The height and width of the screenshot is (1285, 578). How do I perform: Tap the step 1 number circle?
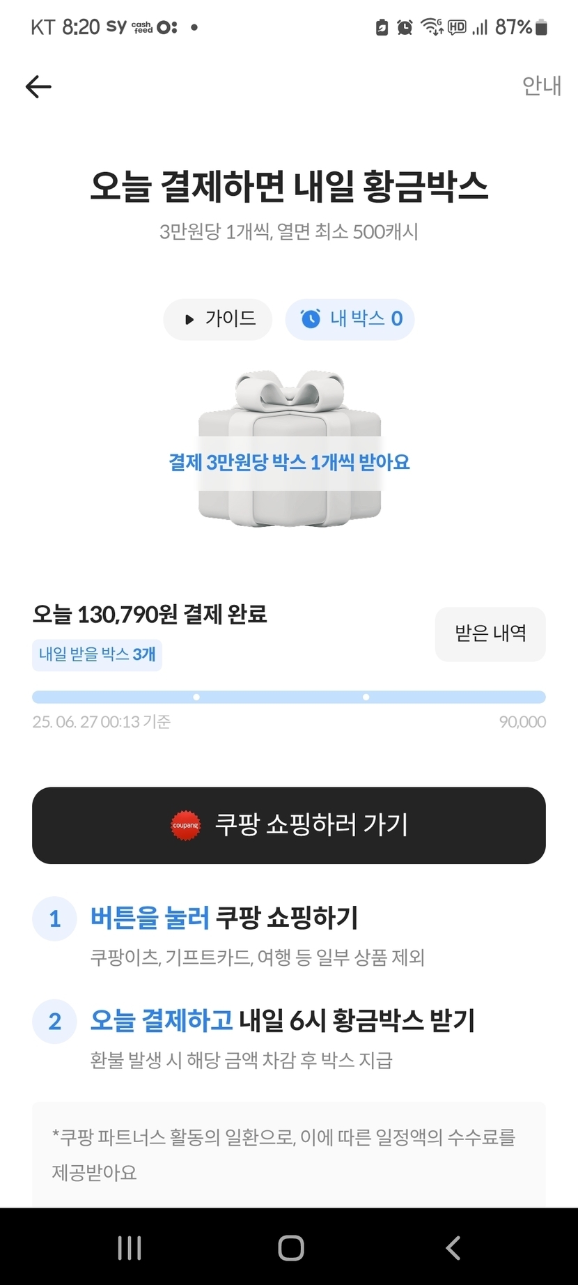(54, 918)
